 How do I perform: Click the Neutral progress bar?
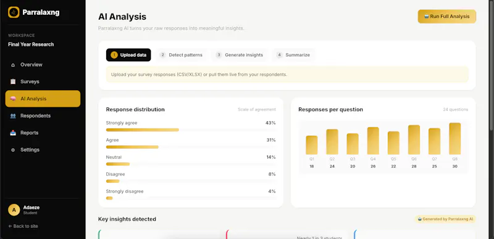click(191, 164)
